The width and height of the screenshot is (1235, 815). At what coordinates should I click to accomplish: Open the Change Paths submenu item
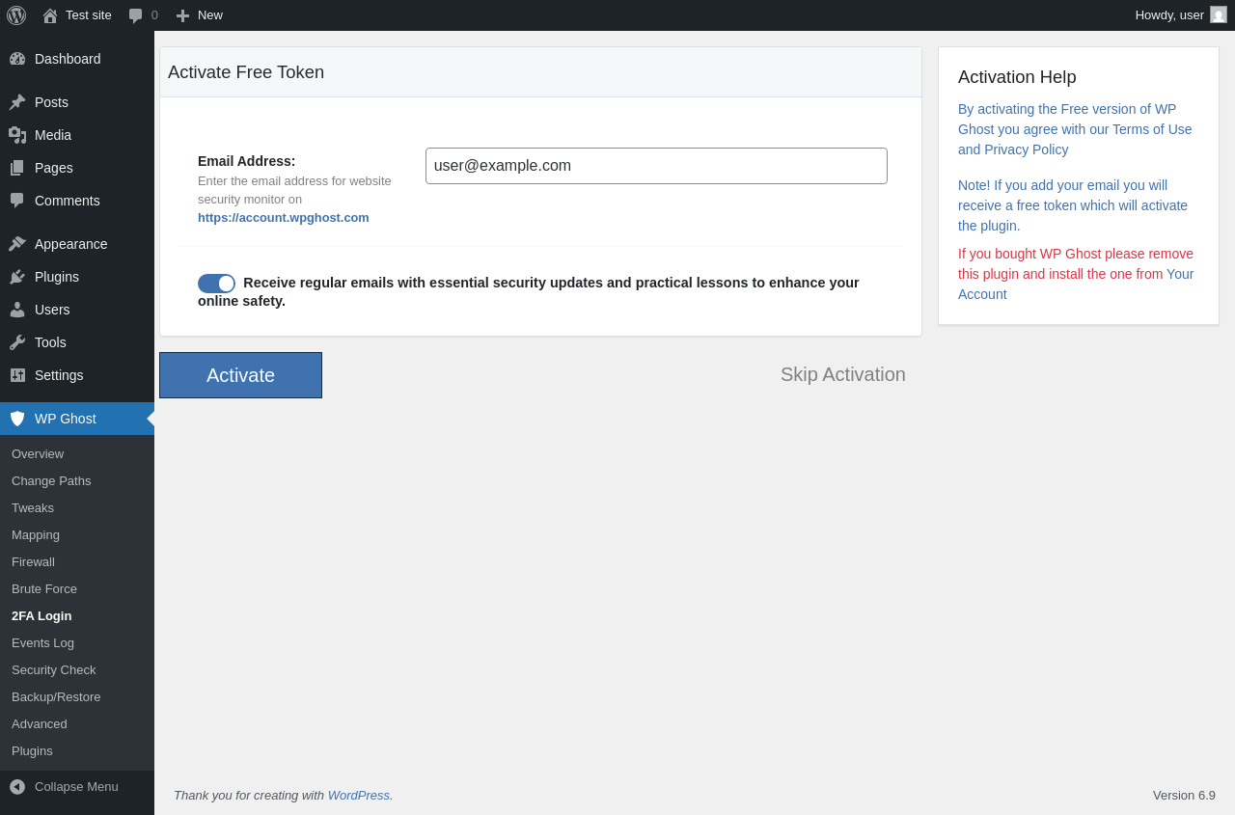pos(51,481)
